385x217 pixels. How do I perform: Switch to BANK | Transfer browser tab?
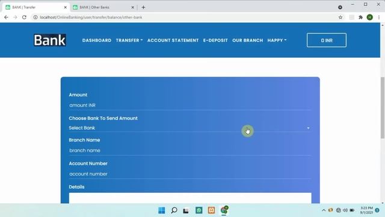[x=36, y=7]
